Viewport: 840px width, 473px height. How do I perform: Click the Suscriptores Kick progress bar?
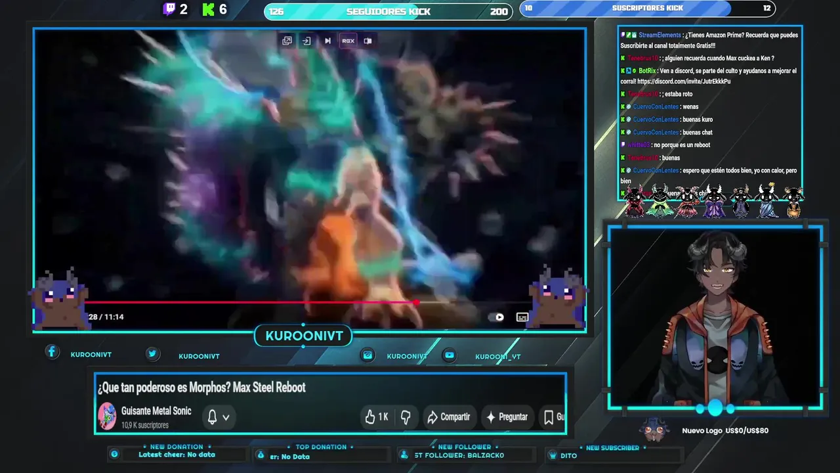point(648,8)
